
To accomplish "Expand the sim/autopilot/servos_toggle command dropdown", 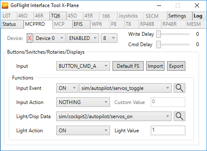I will (x=125, y=88).
